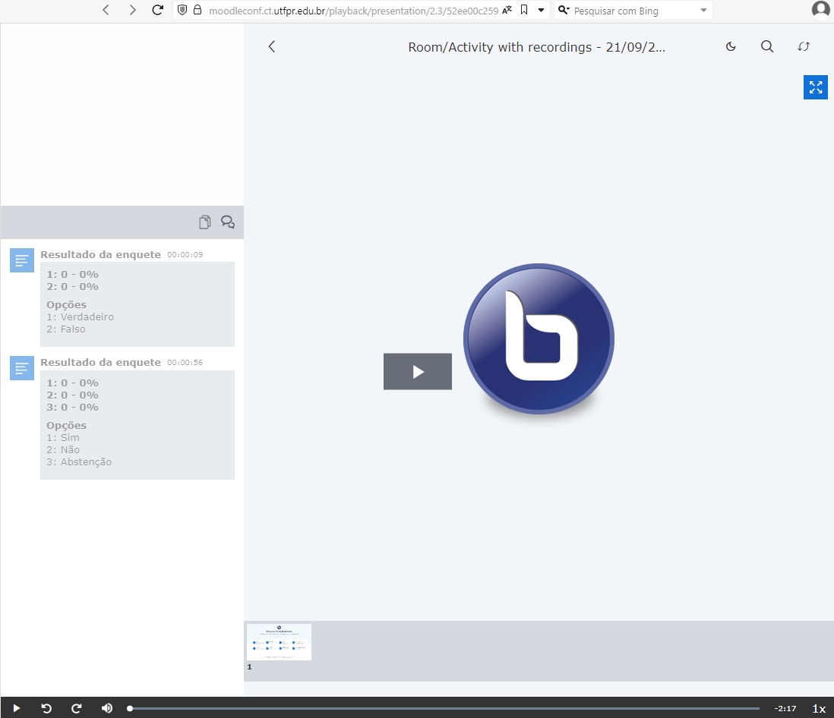Image resolution: width=834 pixels, height=718 pixels.
Task: Select the Não option text
Action: tap(70, 449)
